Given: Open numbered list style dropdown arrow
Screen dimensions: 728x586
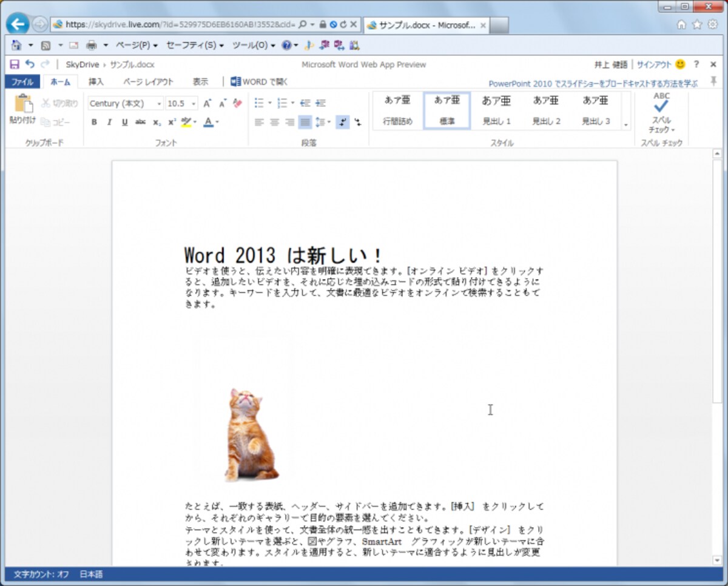Looking at the screenshot, I should click(x=292, y=103).
